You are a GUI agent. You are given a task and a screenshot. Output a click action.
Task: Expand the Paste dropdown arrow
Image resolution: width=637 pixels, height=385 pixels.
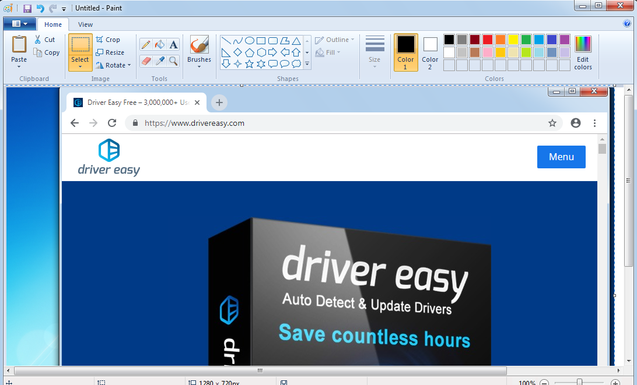point(19,66)
